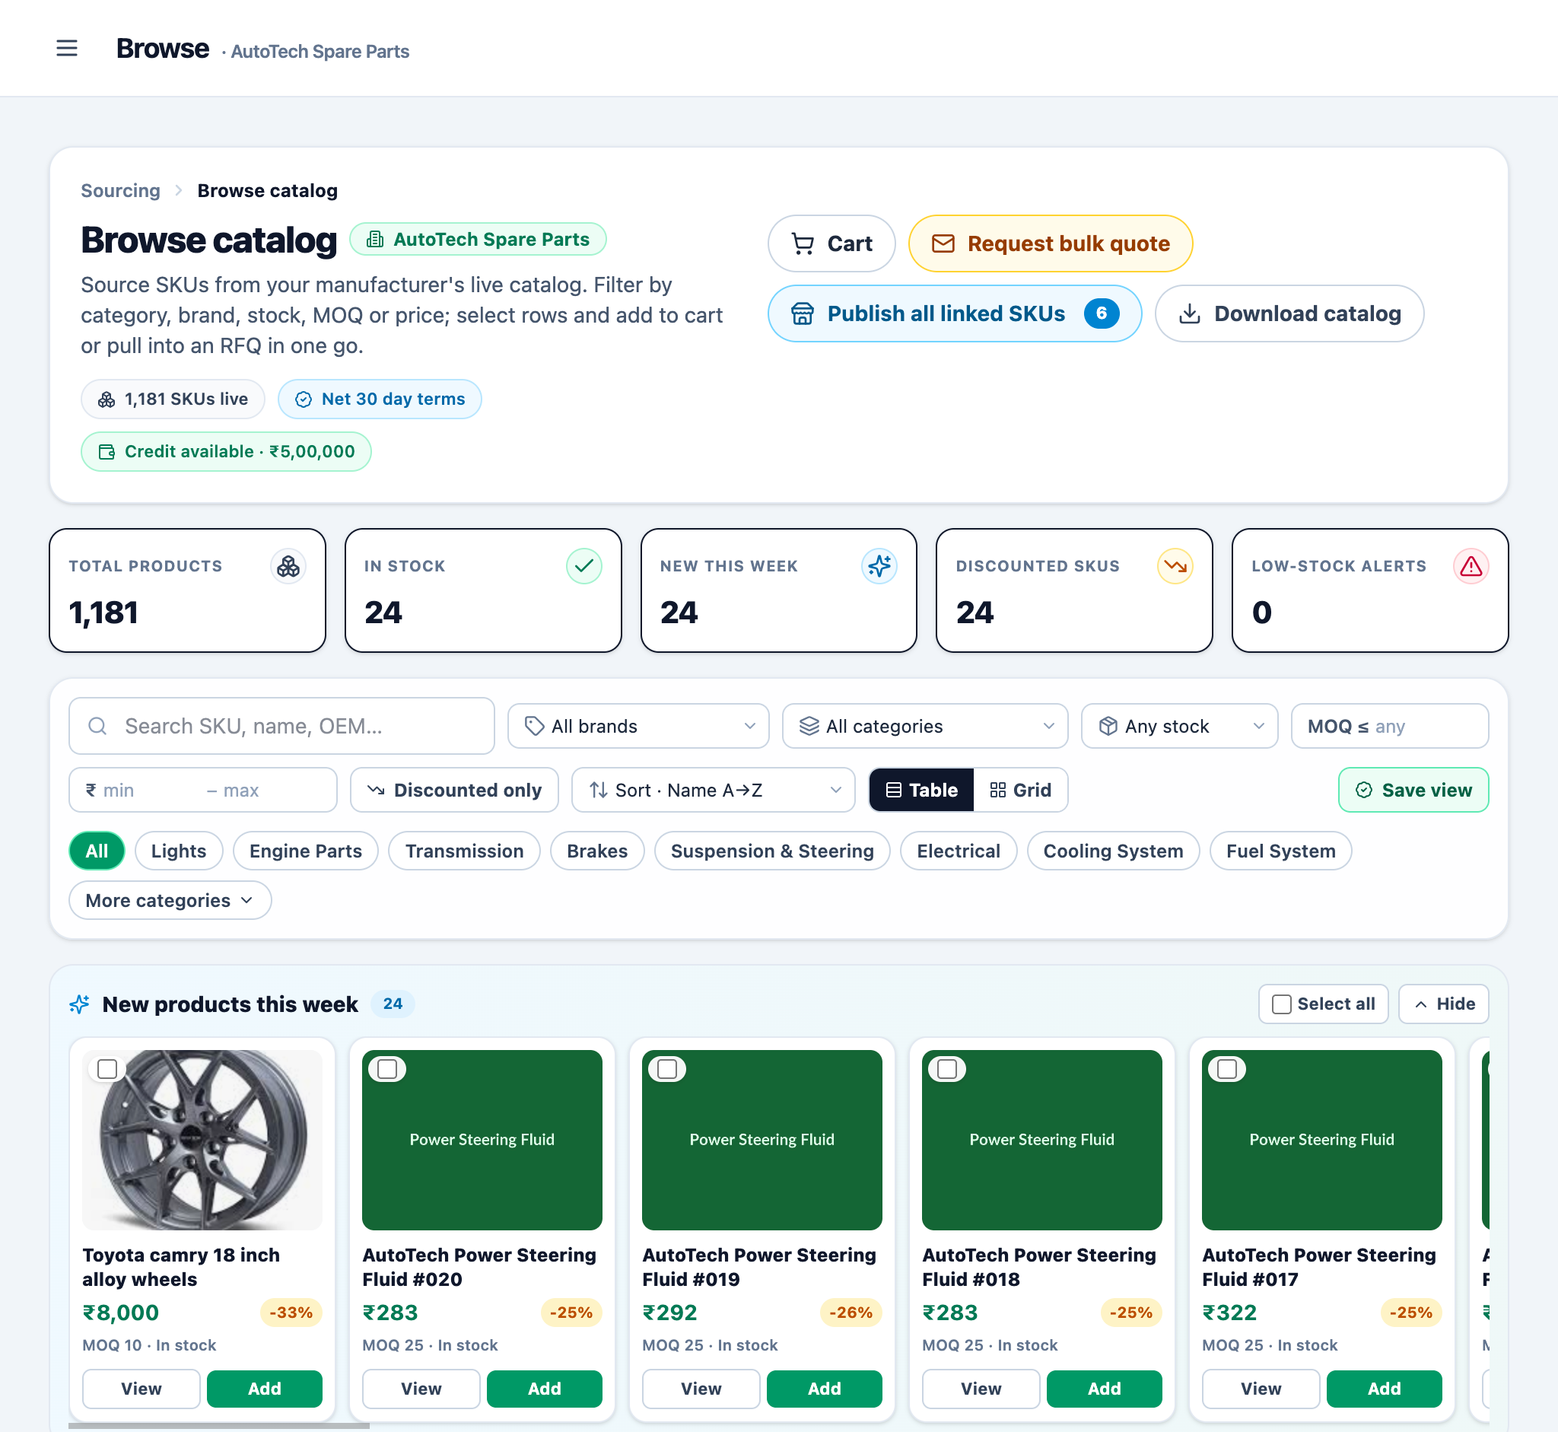
Task: Open the Sort Name A→Z dropdown
Action: (x=714, y=791)
